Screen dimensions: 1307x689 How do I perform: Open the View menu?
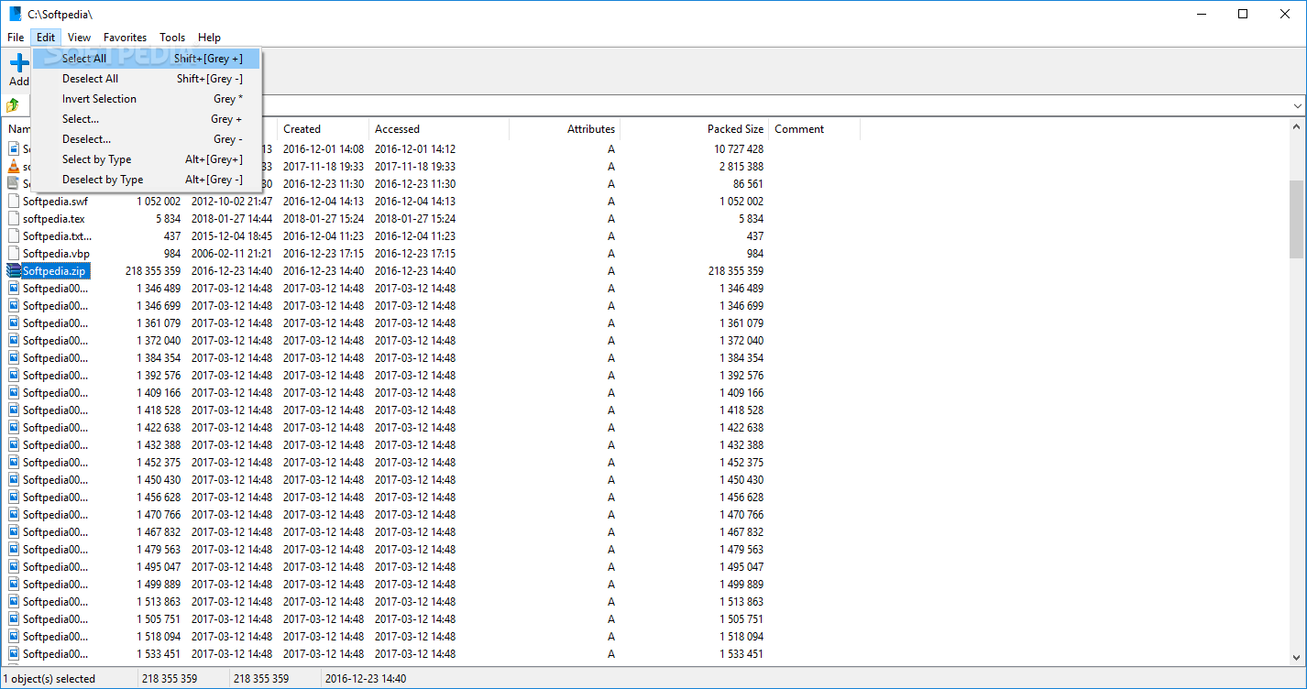pyautogui.click(x=79, y=38)
